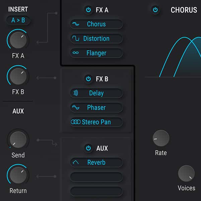This screenshot has height=201, width=201.
Task: Click the Chorus waveform icon in FX A
Action: [x=76, y=24]
